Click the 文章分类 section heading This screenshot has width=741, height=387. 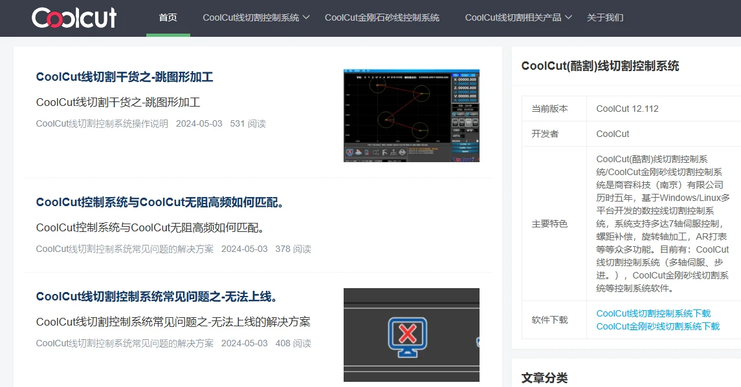tap(544, 378)
